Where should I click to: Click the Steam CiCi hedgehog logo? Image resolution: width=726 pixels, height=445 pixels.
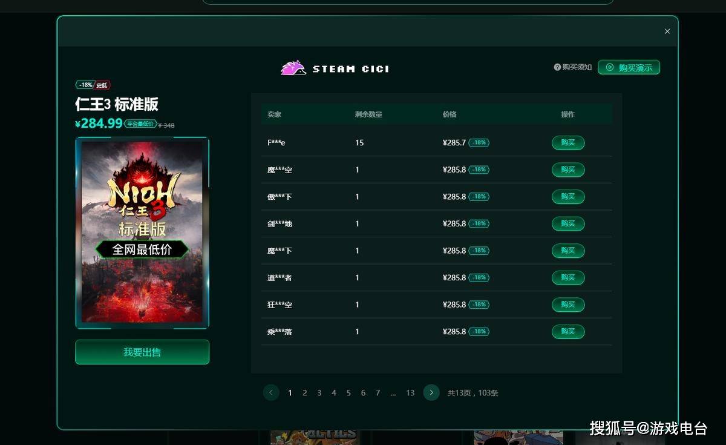click(x=293, y=68)
